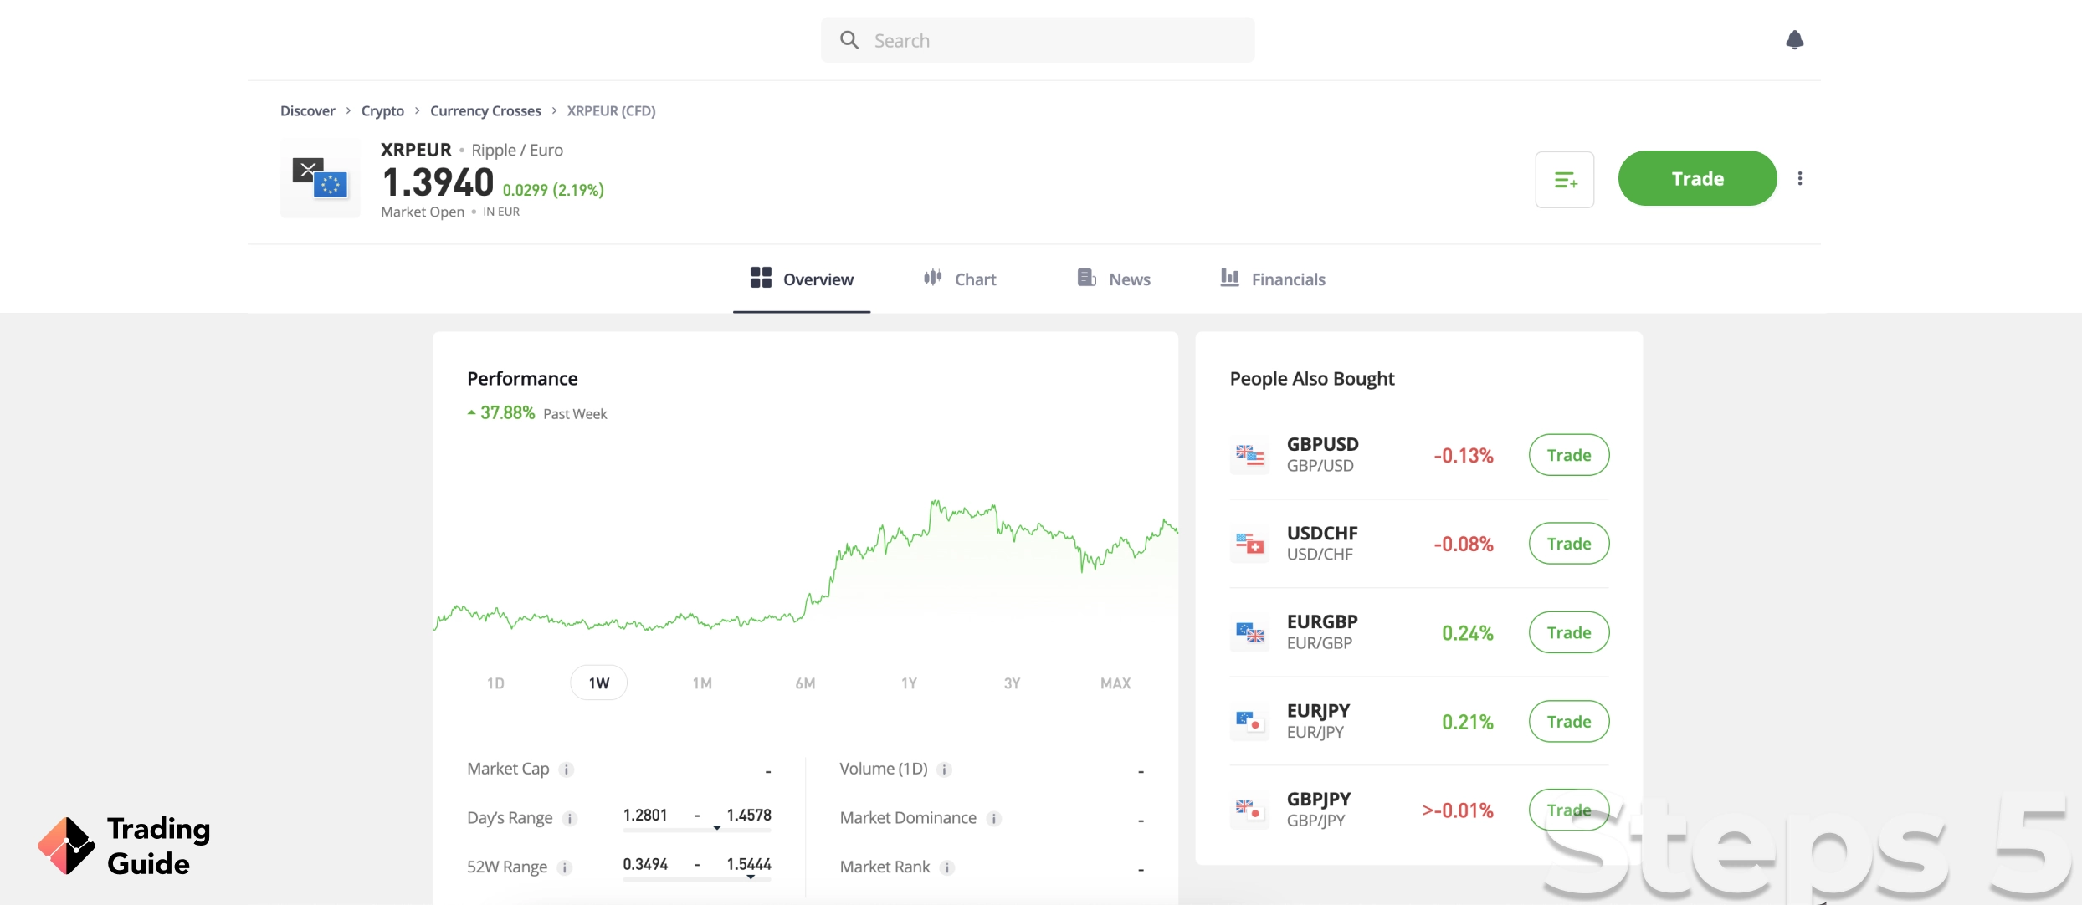2082x905 pixels.
Task: Click the News tab newspaper icon
Action: (x=1086, y=277)
